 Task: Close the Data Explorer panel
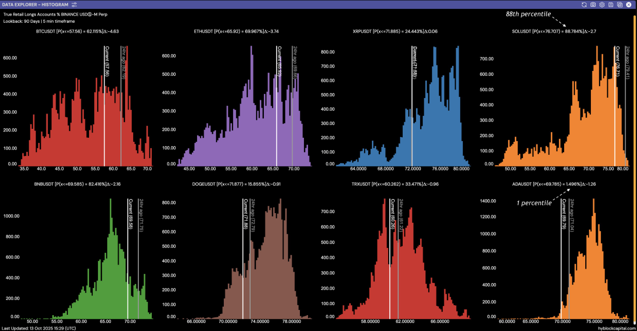(x=629, y=4)
